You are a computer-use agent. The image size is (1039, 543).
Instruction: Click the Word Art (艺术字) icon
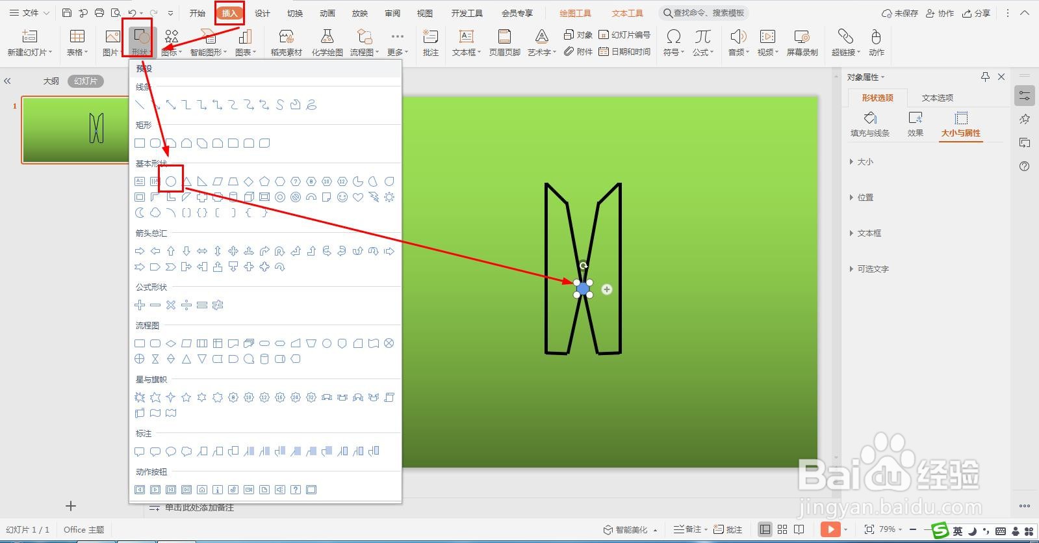coord(541,37)
